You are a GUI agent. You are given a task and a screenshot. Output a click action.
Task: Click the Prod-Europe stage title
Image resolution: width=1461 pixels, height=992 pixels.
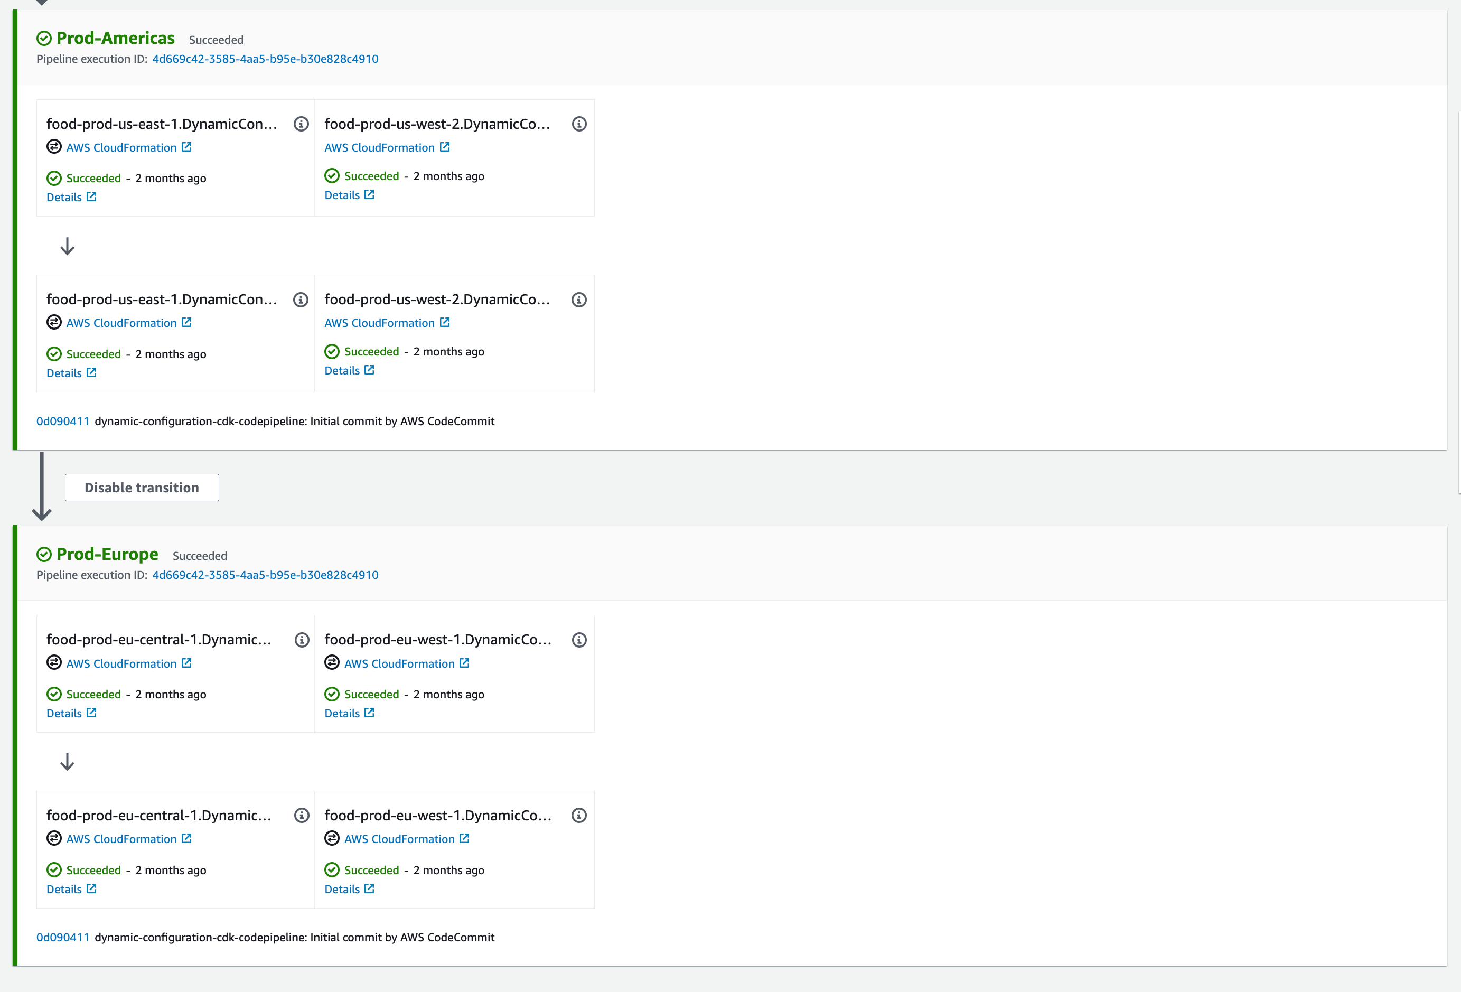(107, 555)
